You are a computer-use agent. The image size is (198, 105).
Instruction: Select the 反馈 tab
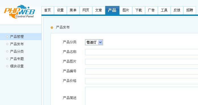(x=177, y=10)
